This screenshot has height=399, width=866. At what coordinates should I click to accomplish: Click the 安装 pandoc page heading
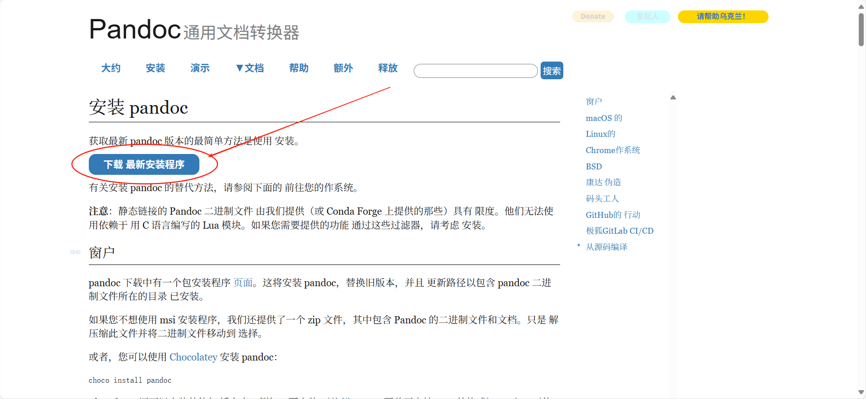[138, 108]
